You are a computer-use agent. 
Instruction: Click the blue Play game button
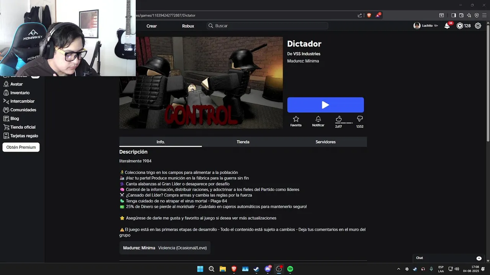point(325,105)
